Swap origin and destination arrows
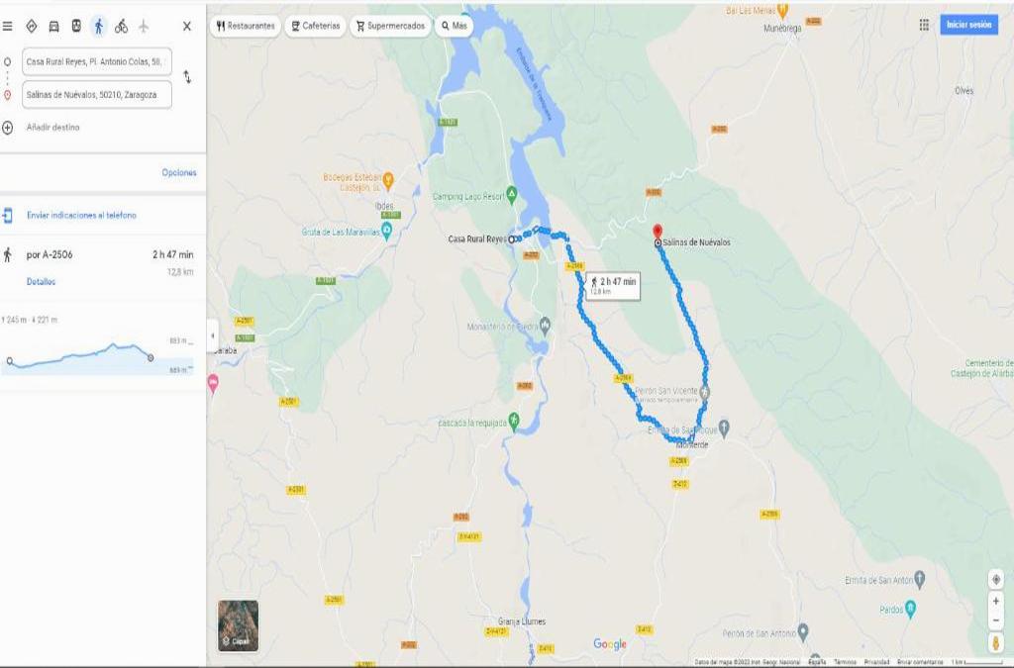1014x668 pixels. coord(187,77)
